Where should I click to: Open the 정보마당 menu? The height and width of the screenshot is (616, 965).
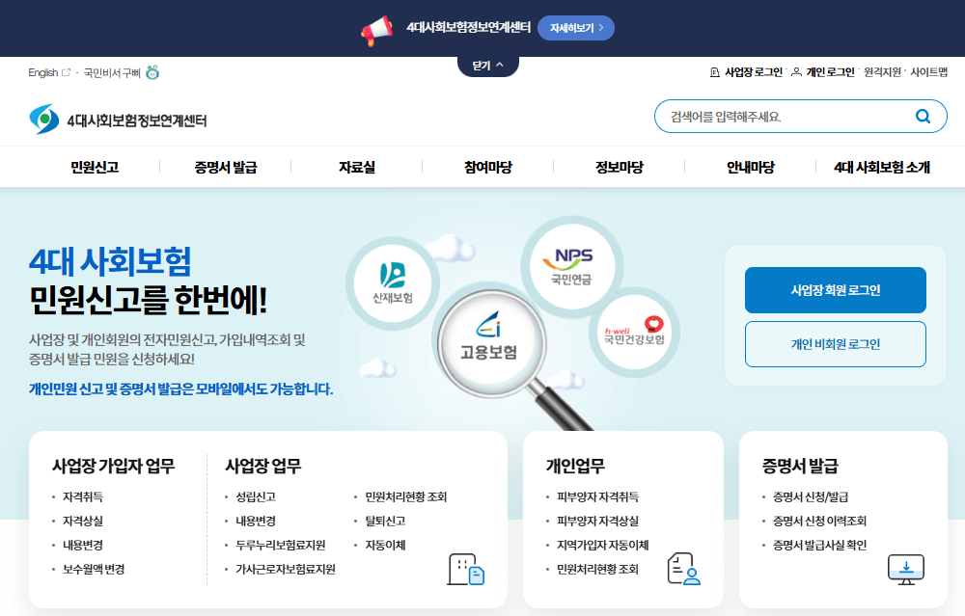click(x=620, y=167)
